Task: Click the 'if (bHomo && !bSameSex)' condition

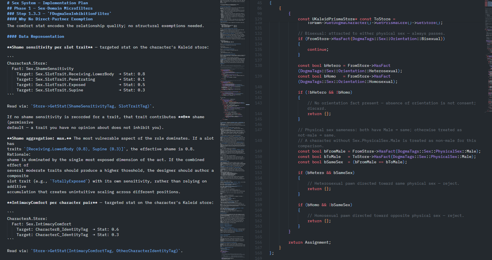Action: pyautogui.click(x=325, y=205)
